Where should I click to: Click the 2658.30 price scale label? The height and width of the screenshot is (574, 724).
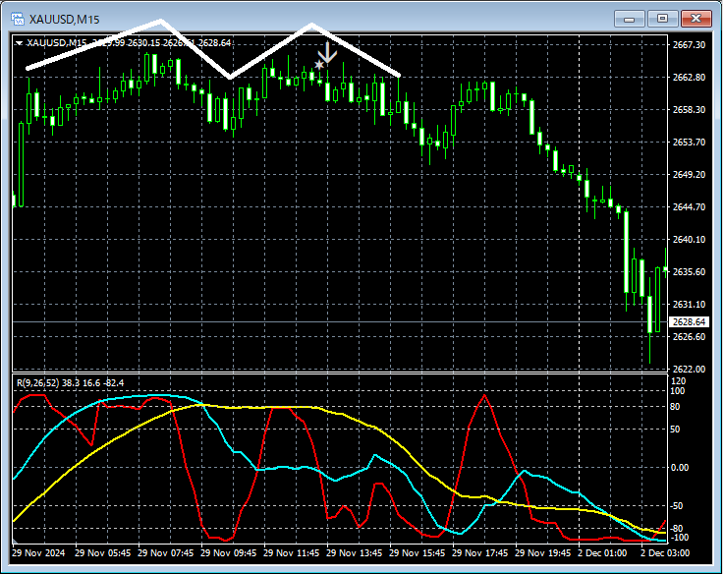(689, 109)
